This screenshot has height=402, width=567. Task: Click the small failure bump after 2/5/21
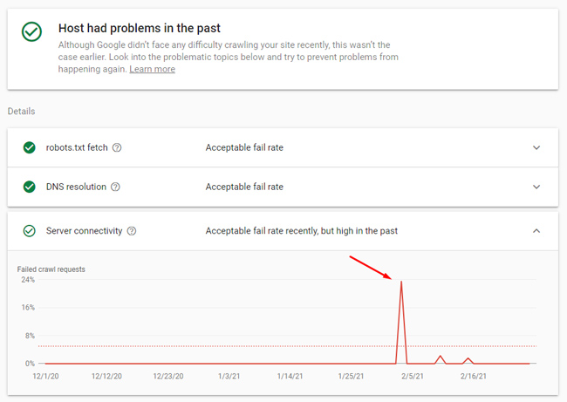pos(441,356)
